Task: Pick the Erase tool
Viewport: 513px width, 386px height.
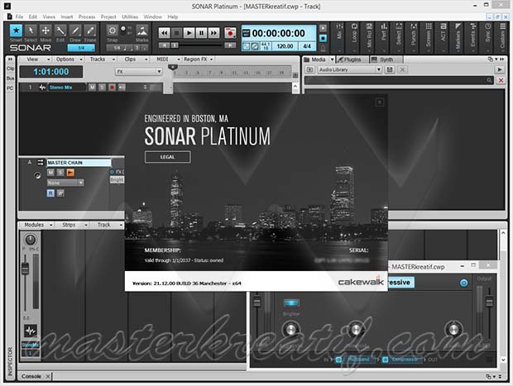Action: [x=90, y=31]
